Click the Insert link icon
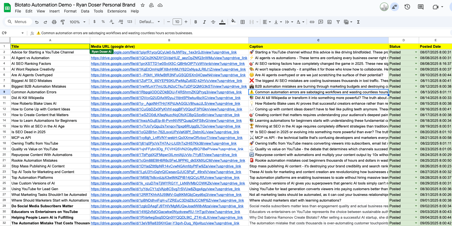 coord(312,22)
